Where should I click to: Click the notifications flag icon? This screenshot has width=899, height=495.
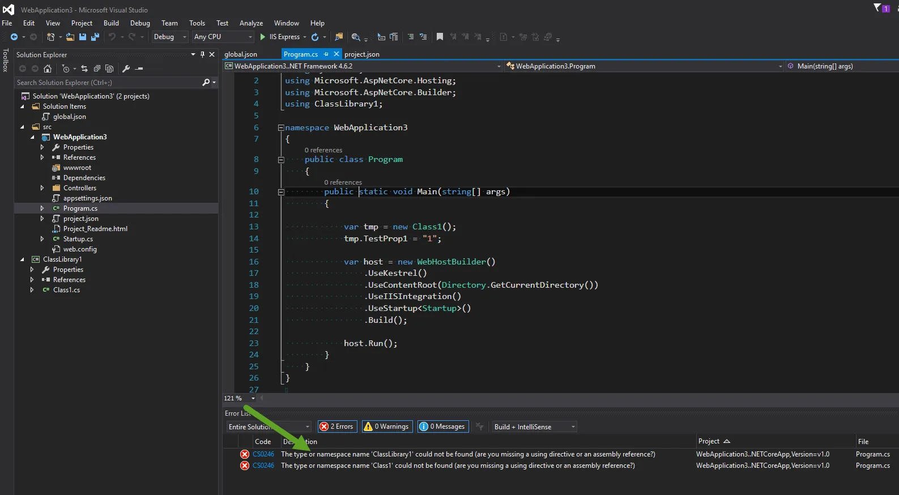coord(877,8)
